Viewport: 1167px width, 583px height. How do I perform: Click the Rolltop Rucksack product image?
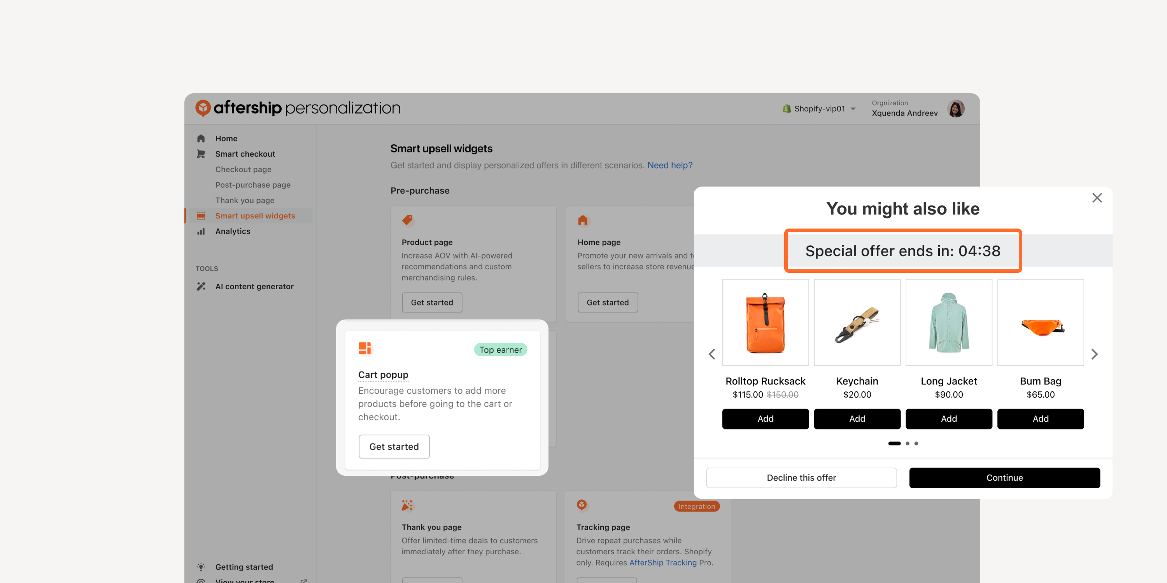(x=765, y=322)
